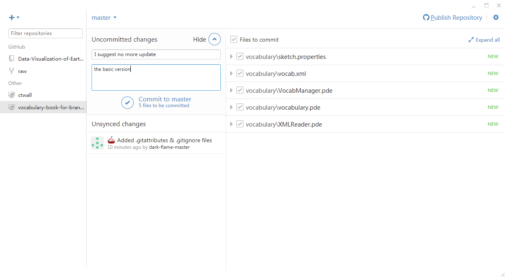Screen dimensions: 505x277
Task: Select the ctwall repository
Action: [x=43, y=95]
